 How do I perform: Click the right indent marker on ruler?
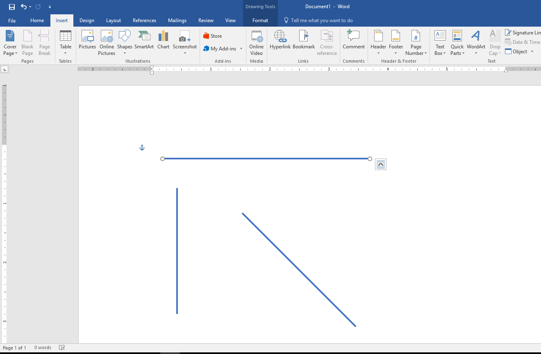pyautogui.click(x=506, y=70)
